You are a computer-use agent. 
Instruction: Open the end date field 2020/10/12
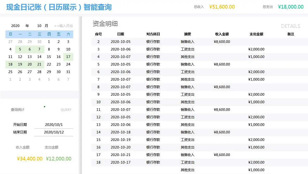point(54,132)
